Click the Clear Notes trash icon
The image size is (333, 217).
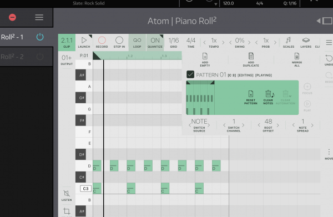(268, 94)
